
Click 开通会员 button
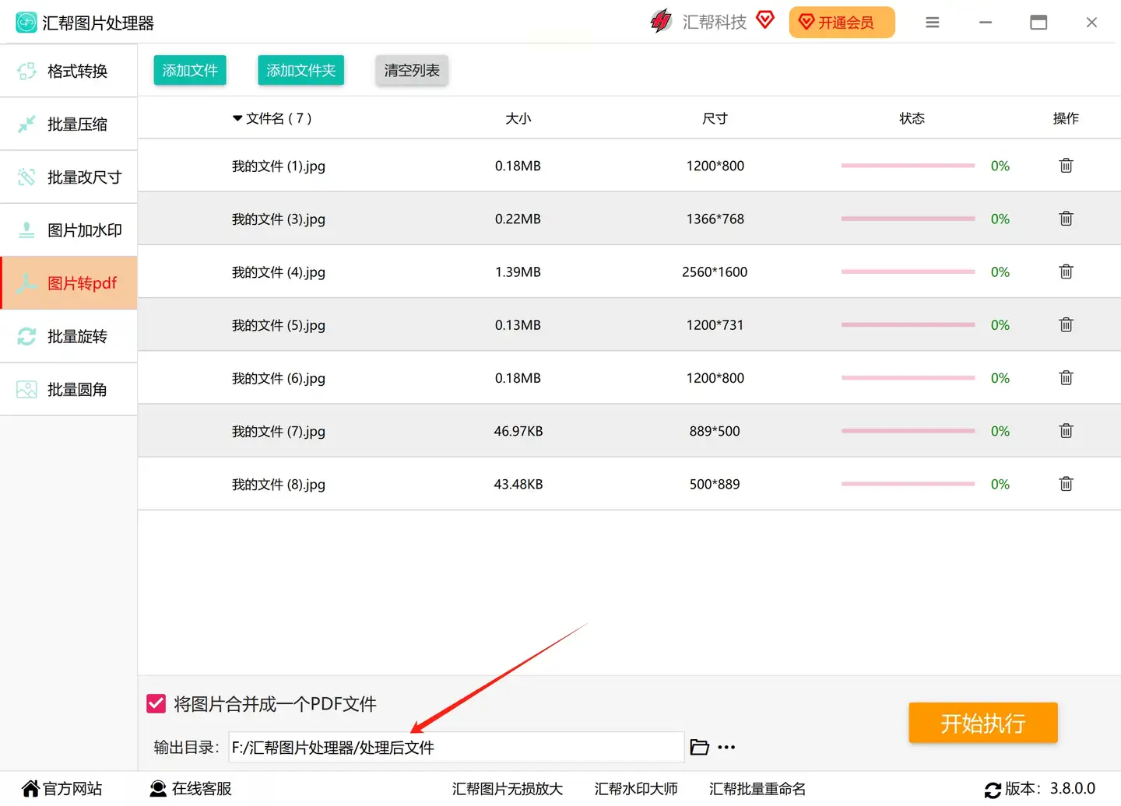pos(842,23)
